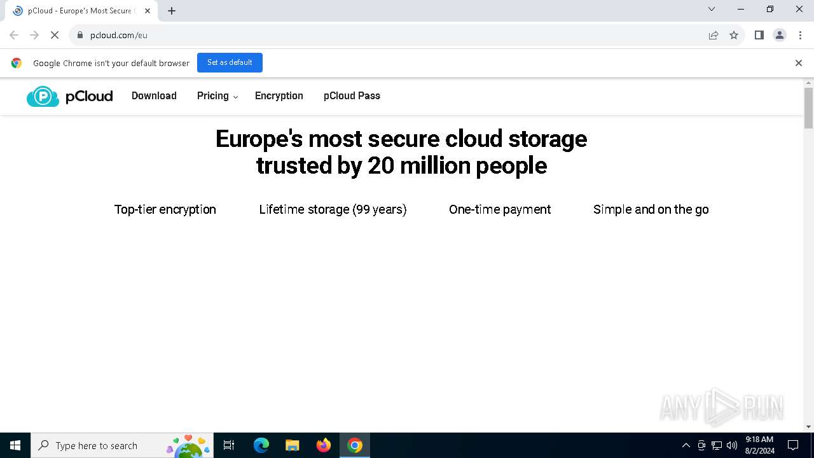Expand the Pricing dropdown menu
Image resolution: width=814 pixels, height=458 pixels.
(x=217, y=96)
